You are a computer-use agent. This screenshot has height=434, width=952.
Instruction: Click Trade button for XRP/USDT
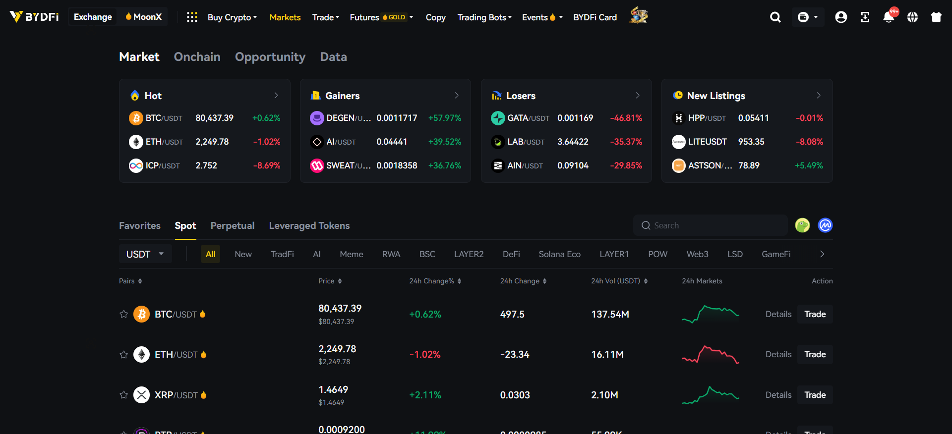click(815, 395)
